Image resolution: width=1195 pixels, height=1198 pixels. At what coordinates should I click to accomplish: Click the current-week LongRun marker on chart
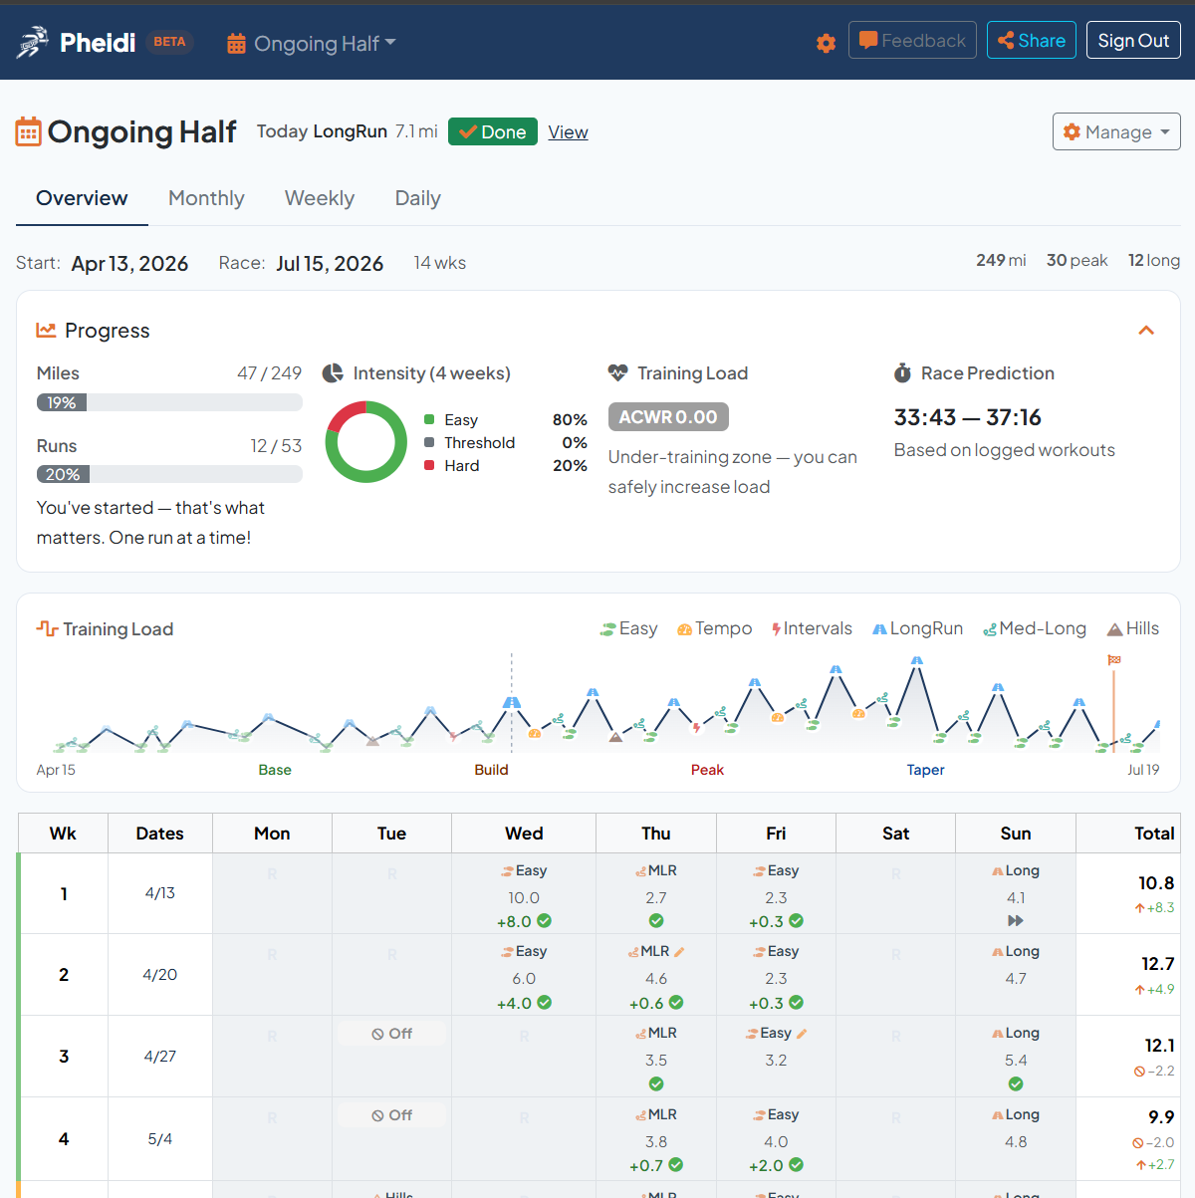512,702
